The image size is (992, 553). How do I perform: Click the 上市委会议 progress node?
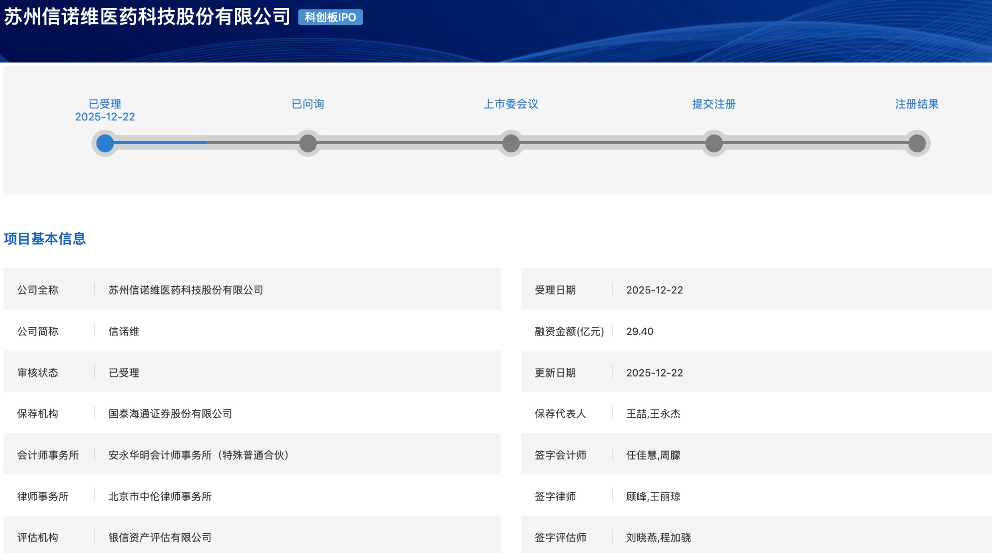tap(511, 143)
